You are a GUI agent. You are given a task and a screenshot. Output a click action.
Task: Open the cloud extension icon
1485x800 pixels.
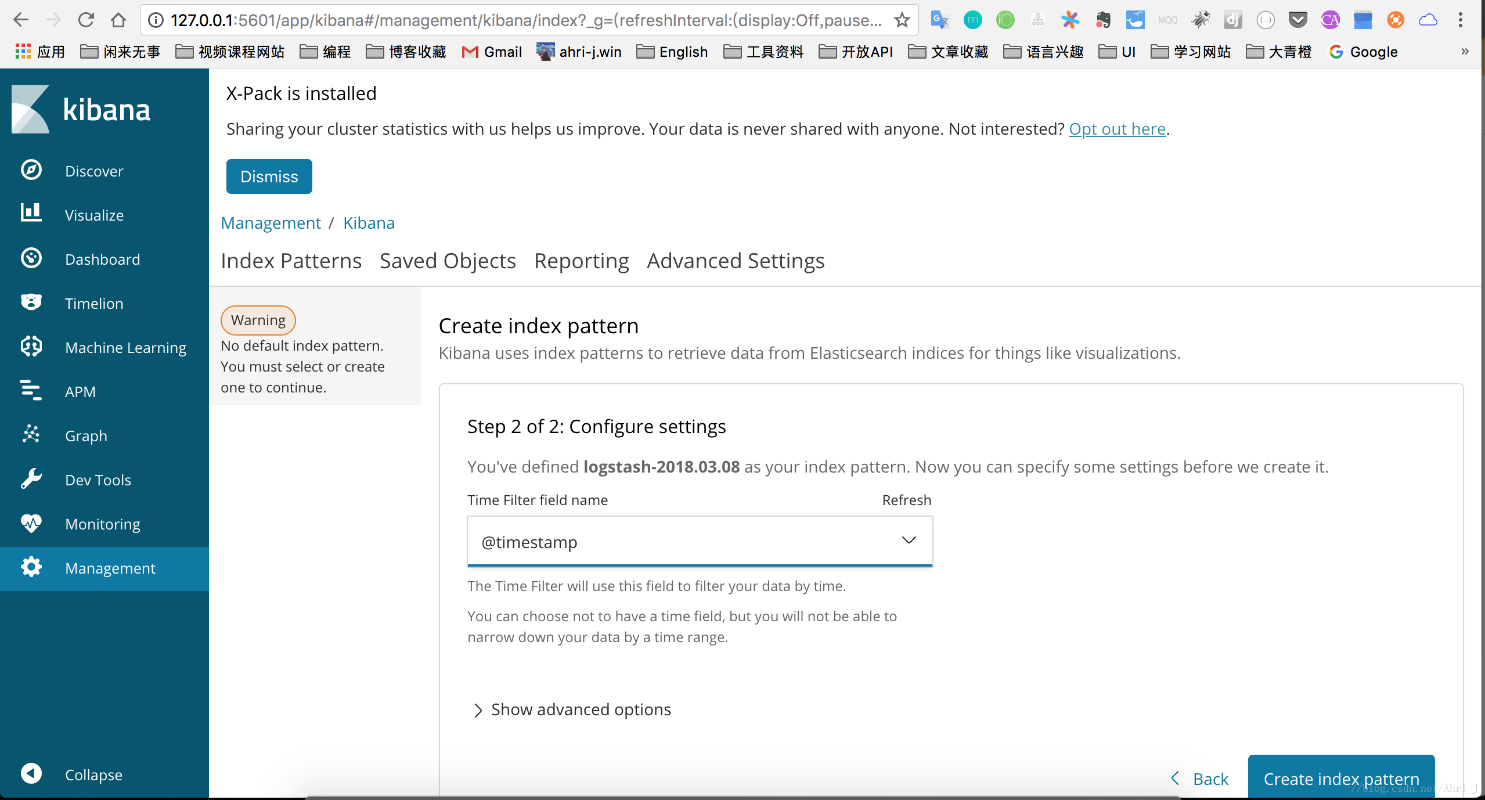coord(1428,20)
